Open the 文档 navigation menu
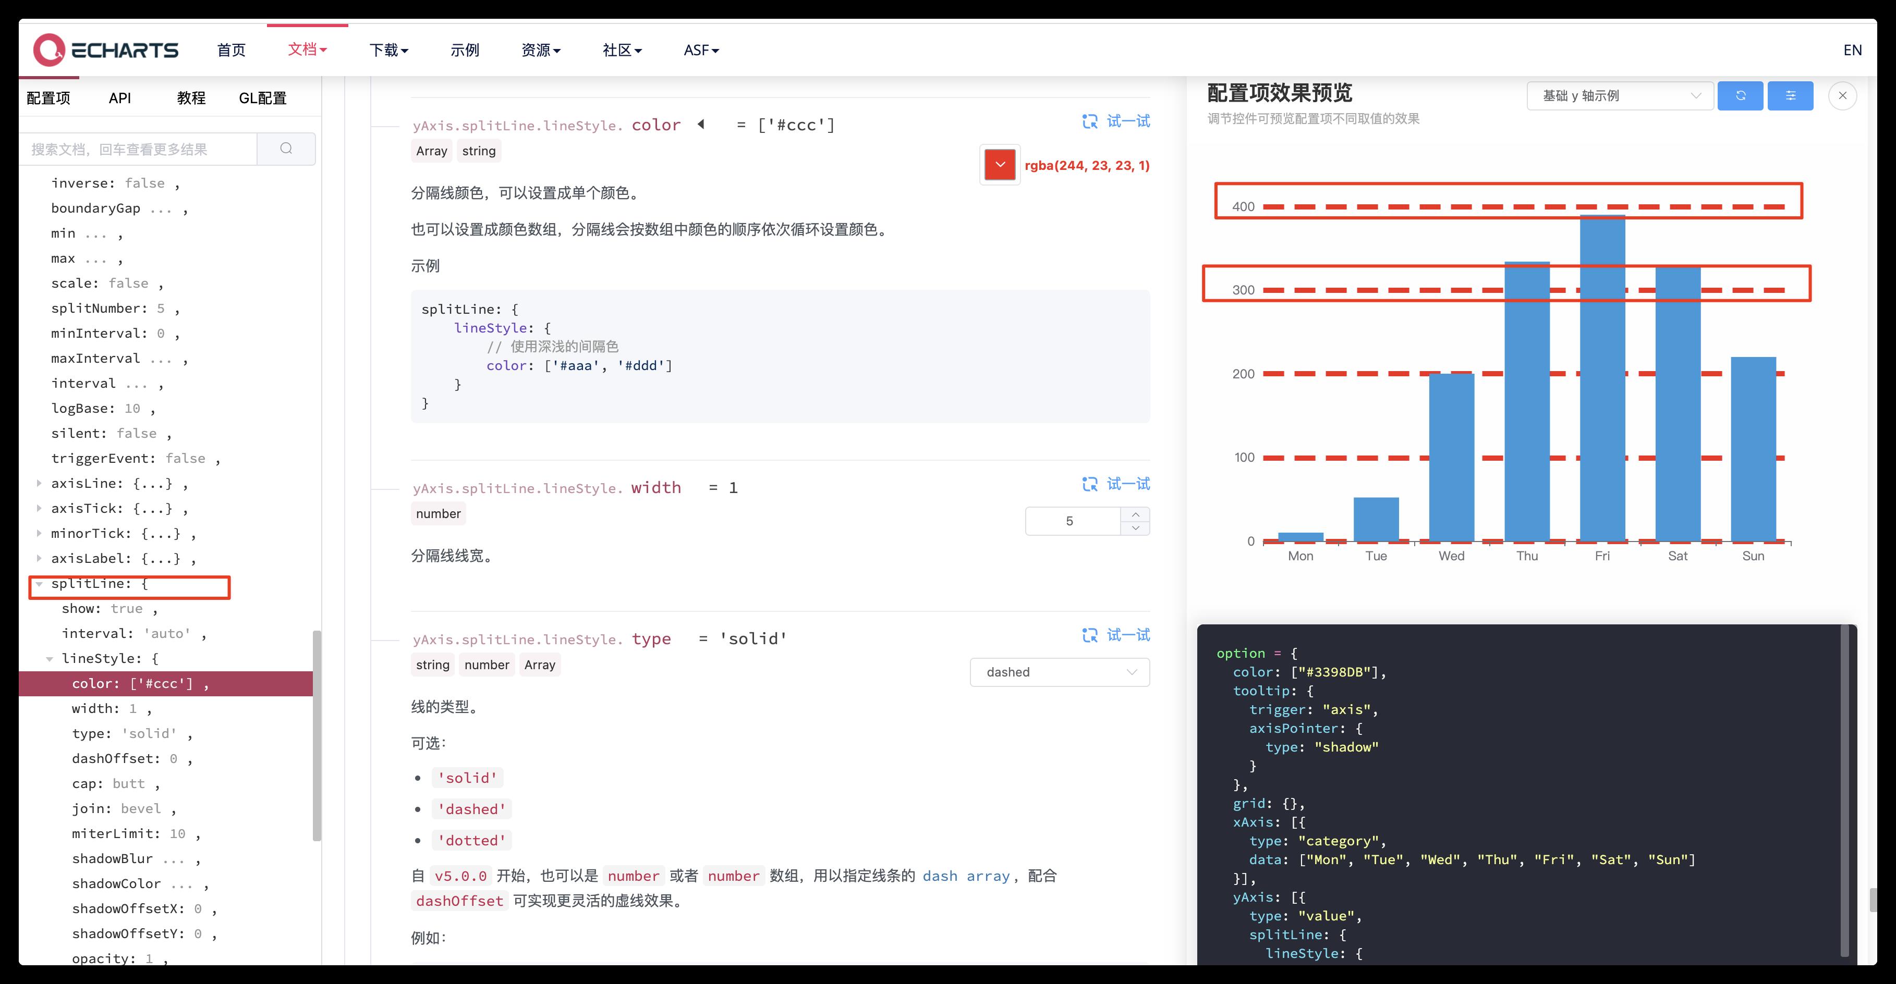The height and width of the screenshot is (984, 1896). click(x=307, y=50)
